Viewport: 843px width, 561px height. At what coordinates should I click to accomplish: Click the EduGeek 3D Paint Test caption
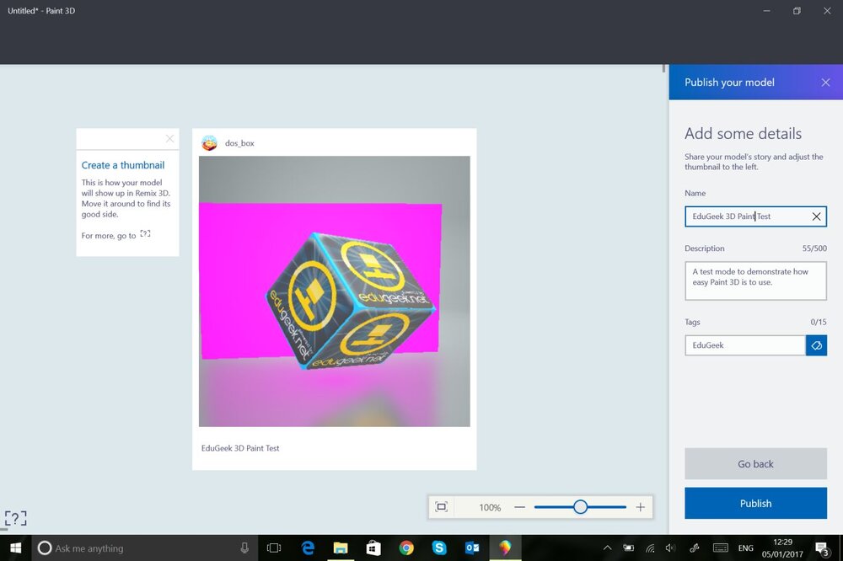[x=240, y=448]
